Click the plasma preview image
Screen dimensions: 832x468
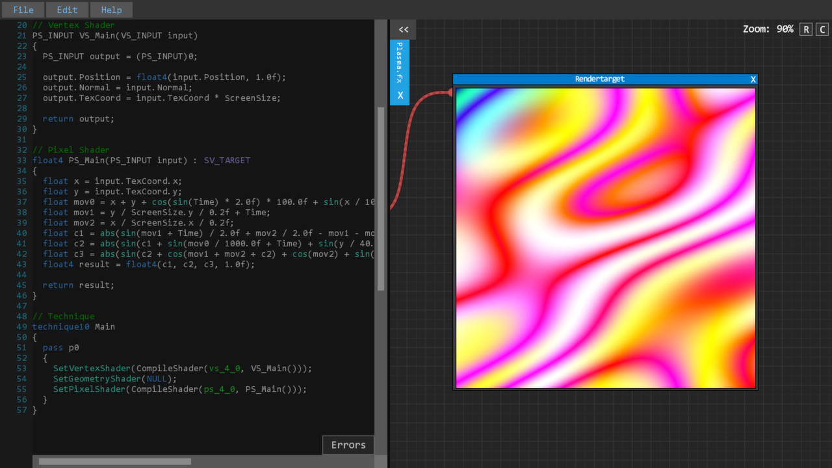tap(605, 237)
